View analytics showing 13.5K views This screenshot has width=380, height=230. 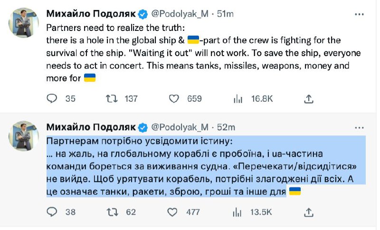point(238,211)
